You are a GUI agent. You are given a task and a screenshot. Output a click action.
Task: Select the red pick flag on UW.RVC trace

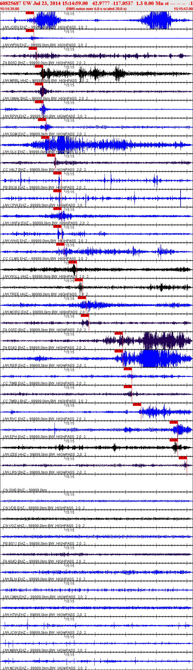[137, 404]
